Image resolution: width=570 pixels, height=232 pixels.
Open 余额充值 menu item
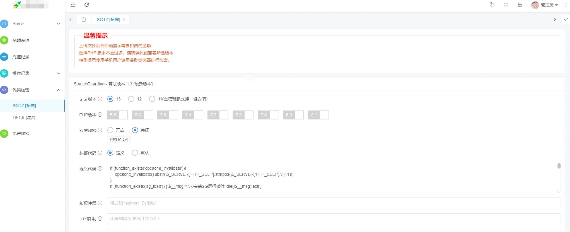[32, 40]
